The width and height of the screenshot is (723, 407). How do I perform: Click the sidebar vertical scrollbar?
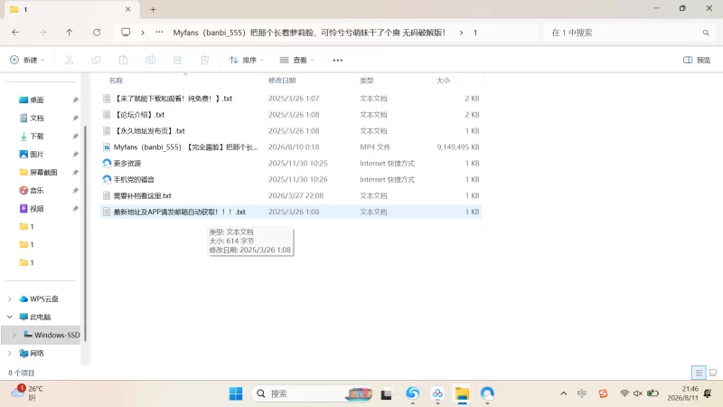coord(85,233)
